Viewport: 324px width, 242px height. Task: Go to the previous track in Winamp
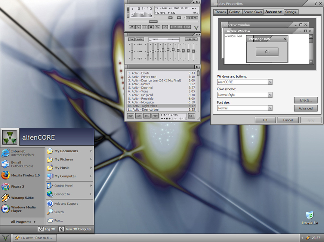132,27
